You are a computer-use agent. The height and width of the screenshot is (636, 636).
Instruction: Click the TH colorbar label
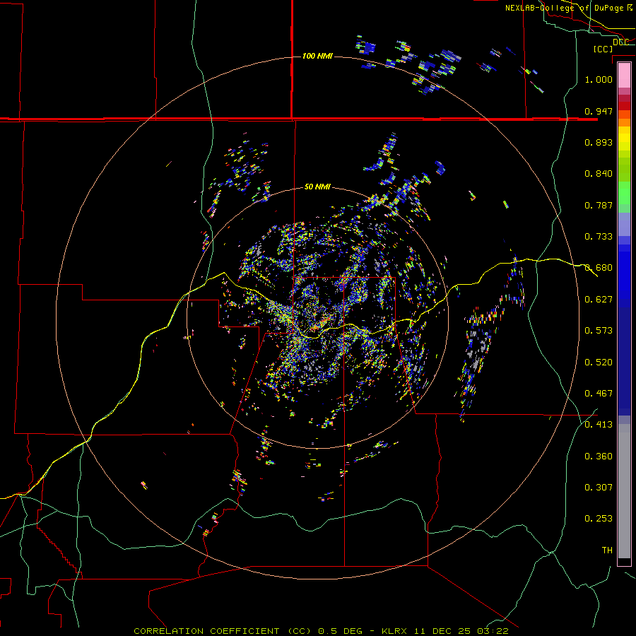point(607,550)
